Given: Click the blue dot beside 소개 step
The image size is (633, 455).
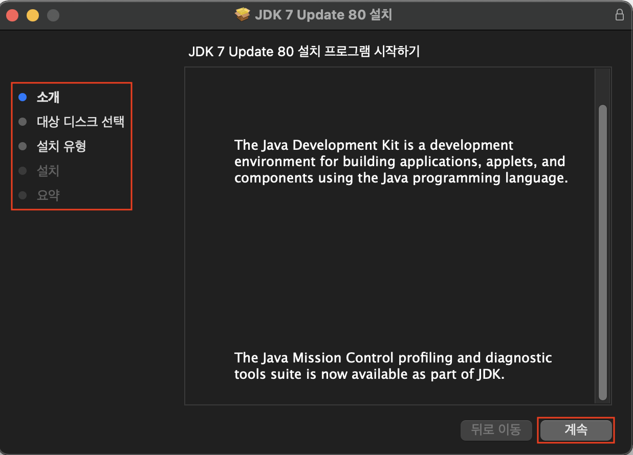Looking at the screenshot, I should pyautogui.click(x=21, y=97).
